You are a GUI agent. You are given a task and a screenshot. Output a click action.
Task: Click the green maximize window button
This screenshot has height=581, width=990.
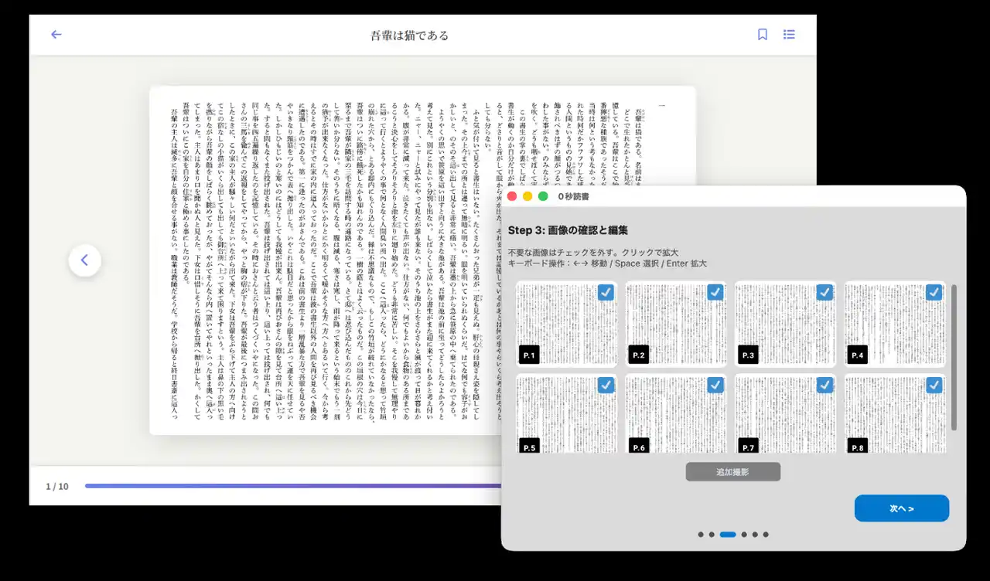coord(543,196)
